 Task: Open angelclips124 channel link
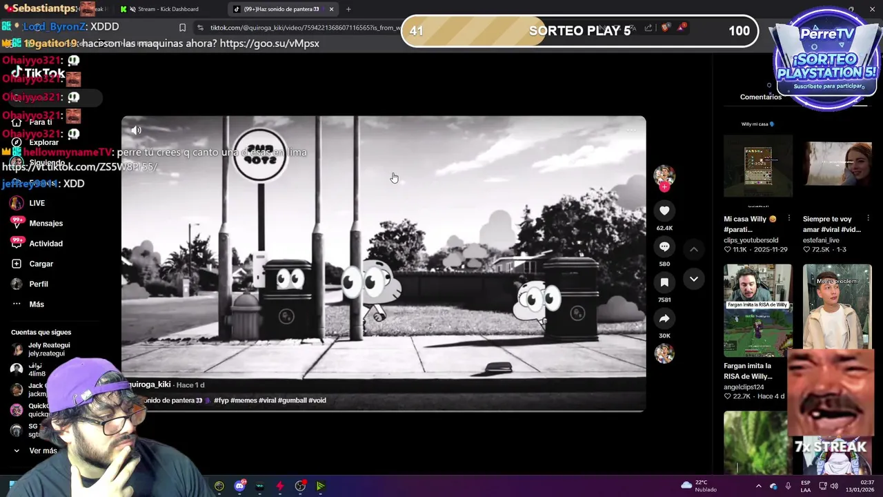[x=744, y=387]
